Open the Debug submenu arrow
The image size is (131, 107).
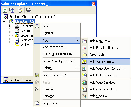coord(77,68)
